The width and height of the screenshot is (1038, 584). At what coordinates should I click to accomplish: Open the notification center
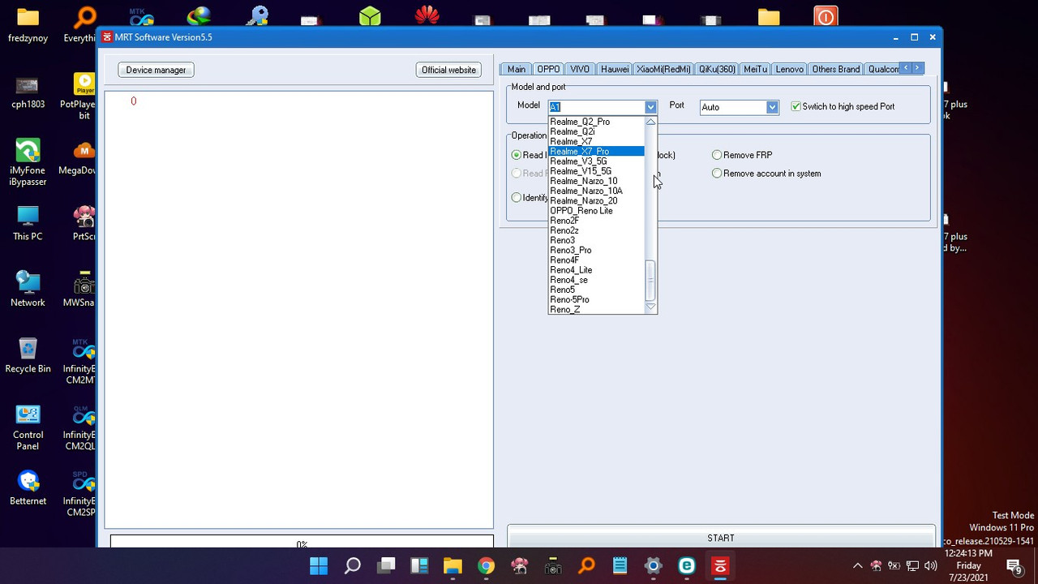click(x=1014, y=566)
